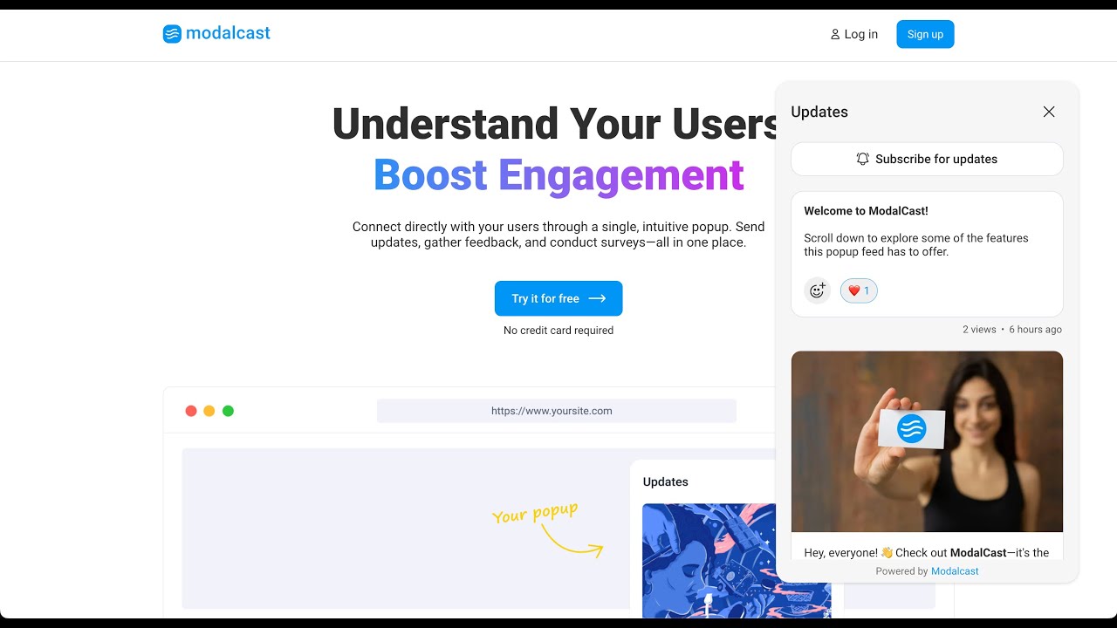Click the woman holding card image
The height and width of the screenshot is (628, 1117).
click(x=927, y=441)
